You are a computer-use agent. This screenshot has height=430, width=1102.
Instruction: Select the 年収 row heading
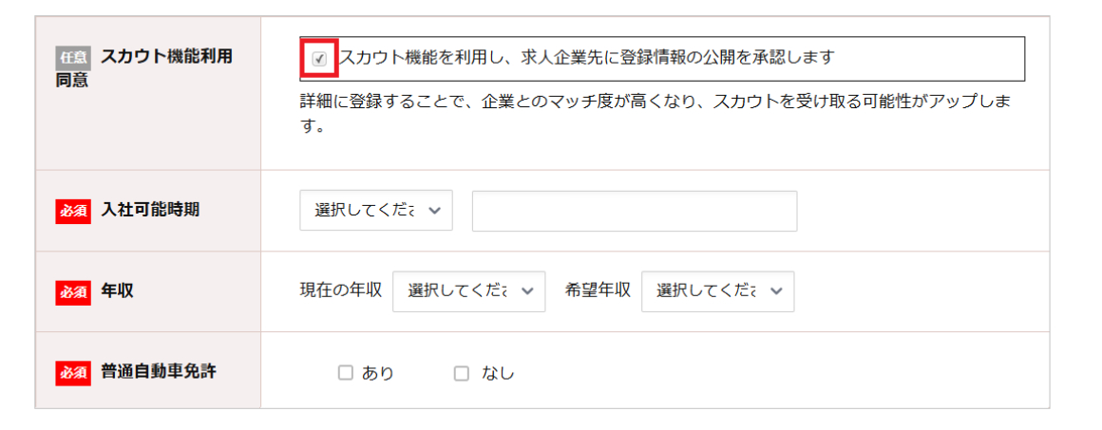coord(117,291)
